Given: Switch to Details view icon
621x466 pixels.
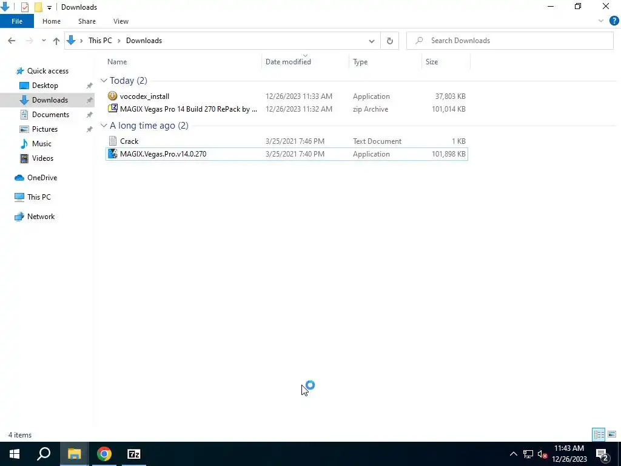Looking at the screenshot, I should 599,434.
